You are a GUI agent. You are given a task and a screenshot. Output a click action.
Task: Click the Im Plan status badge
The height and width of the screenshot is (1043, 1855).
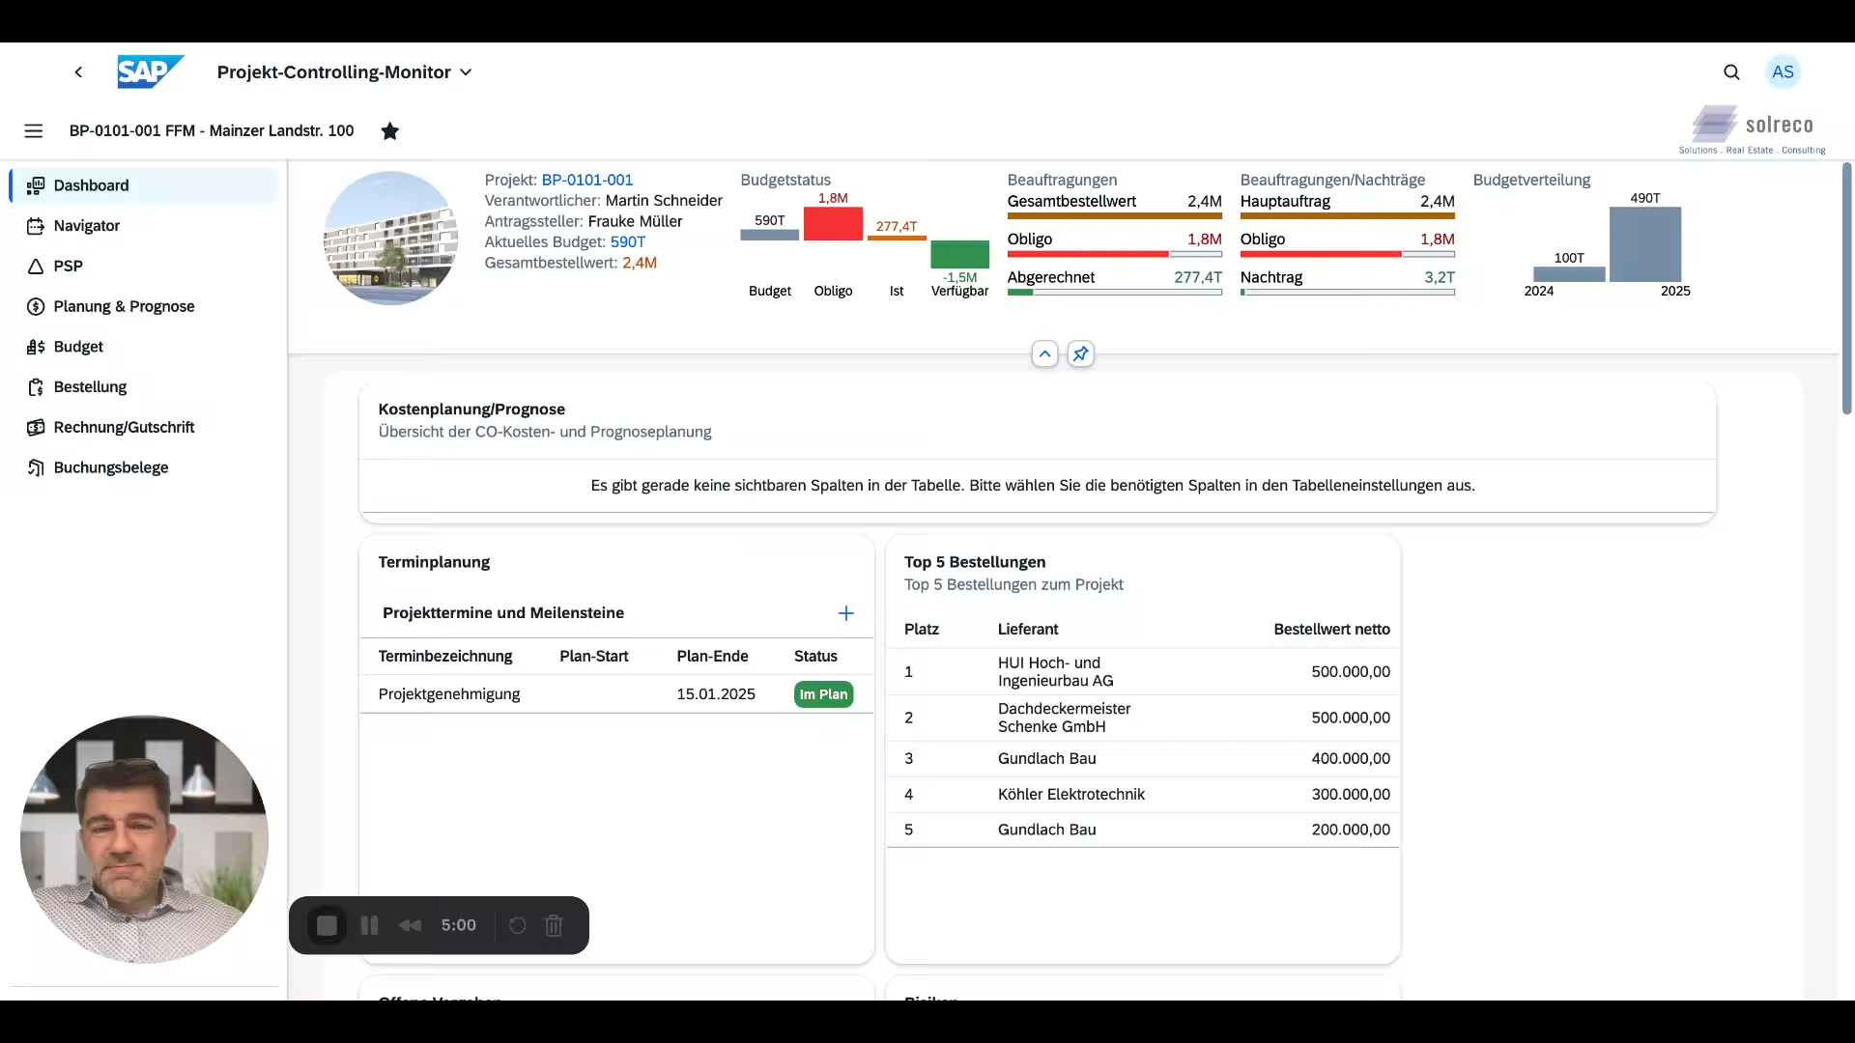823,694
